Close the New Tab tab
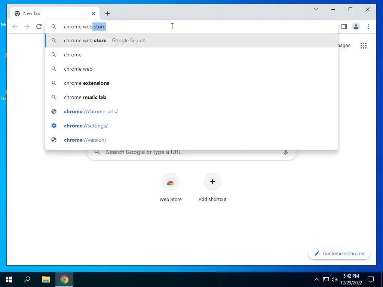The height and width of the screenshot is (287, 383). (93, 13)
